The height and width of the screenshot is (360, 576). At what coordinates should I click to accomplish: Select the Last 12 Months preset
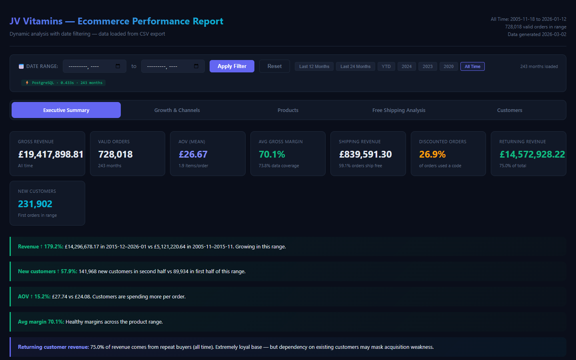[314, 66]
